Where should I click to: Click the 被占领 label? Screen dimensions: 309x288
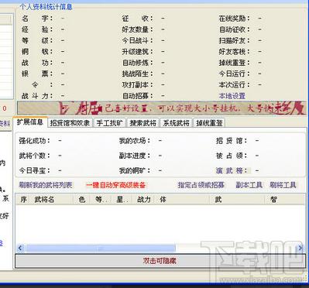point(232,156)
